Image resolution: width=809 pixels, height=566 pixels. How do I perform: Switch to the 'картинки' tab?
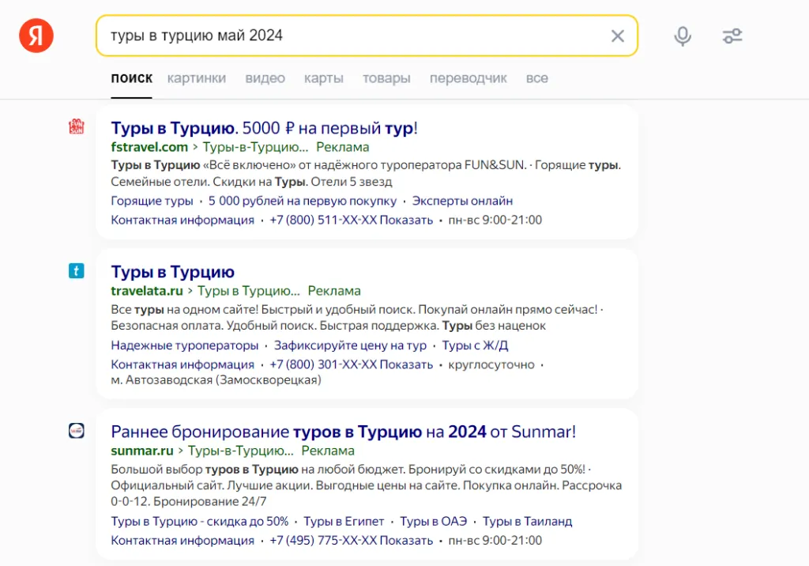[197, 78]
